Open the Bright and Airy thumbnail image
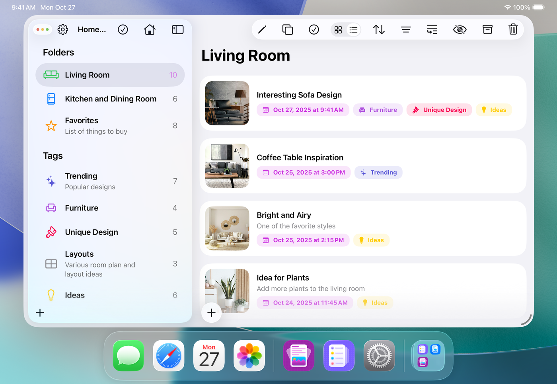This screenshot has height=384, width=557. (227, 228)
